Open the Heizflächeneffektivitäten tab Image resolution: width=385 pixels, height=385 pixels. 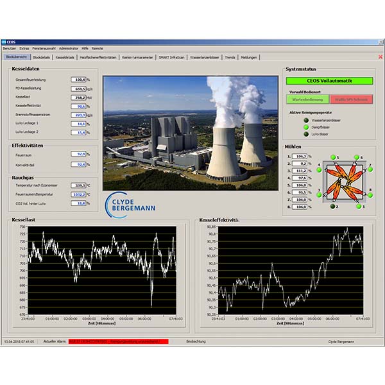(98, 58)
